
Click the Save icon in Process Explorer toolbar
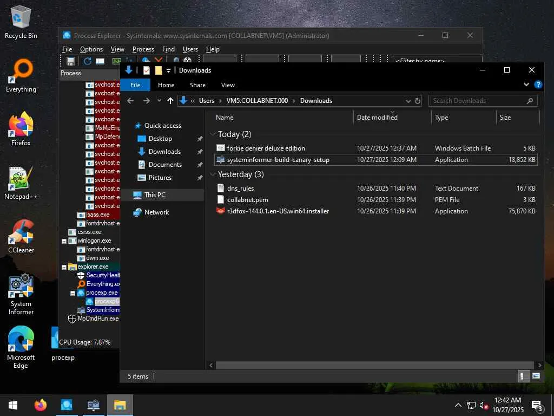coord(71,61)
